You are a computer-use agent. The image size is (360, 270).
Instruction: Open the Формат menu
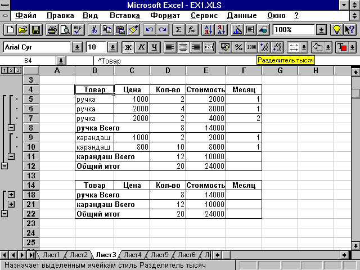tap(165, 16)
